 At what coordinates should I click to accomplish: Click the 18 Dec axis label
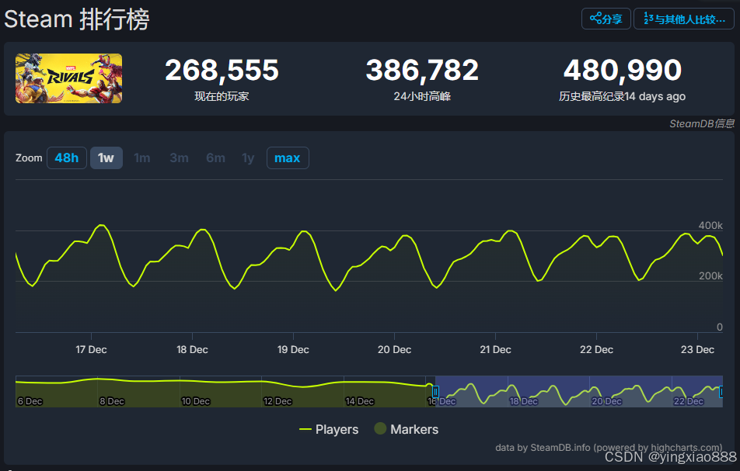192,349
